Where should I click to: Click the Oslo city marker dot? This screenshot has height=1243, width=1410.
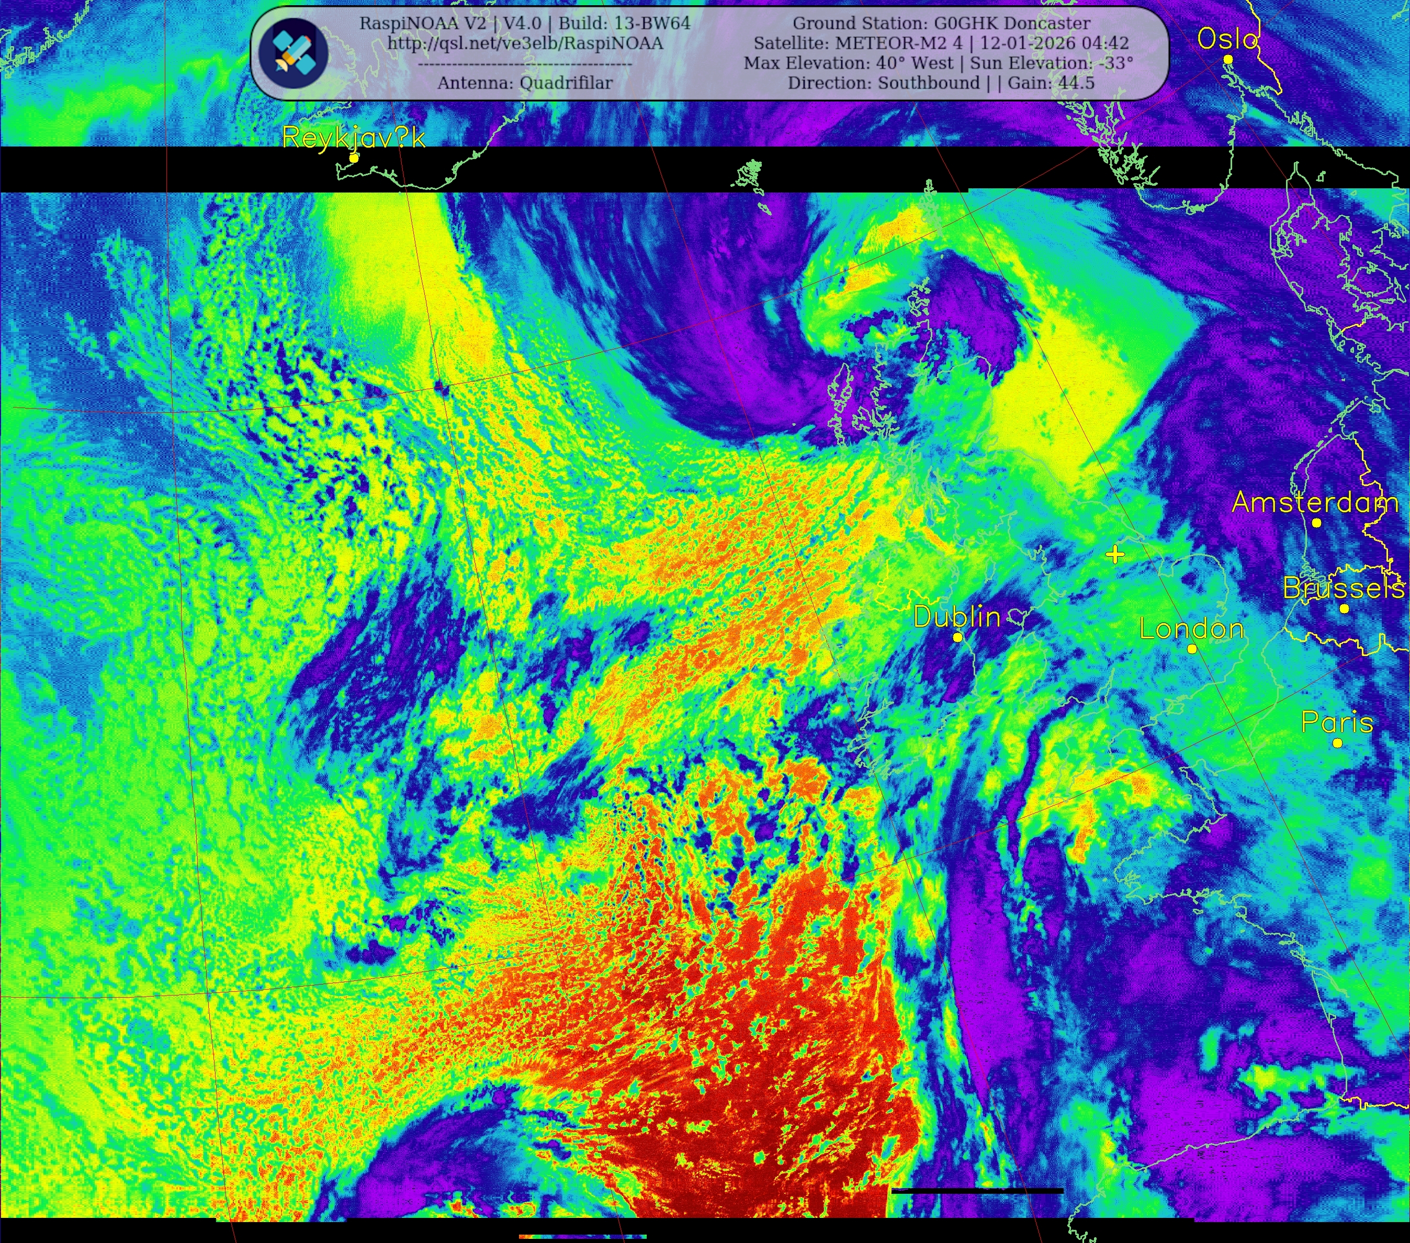1228,59
